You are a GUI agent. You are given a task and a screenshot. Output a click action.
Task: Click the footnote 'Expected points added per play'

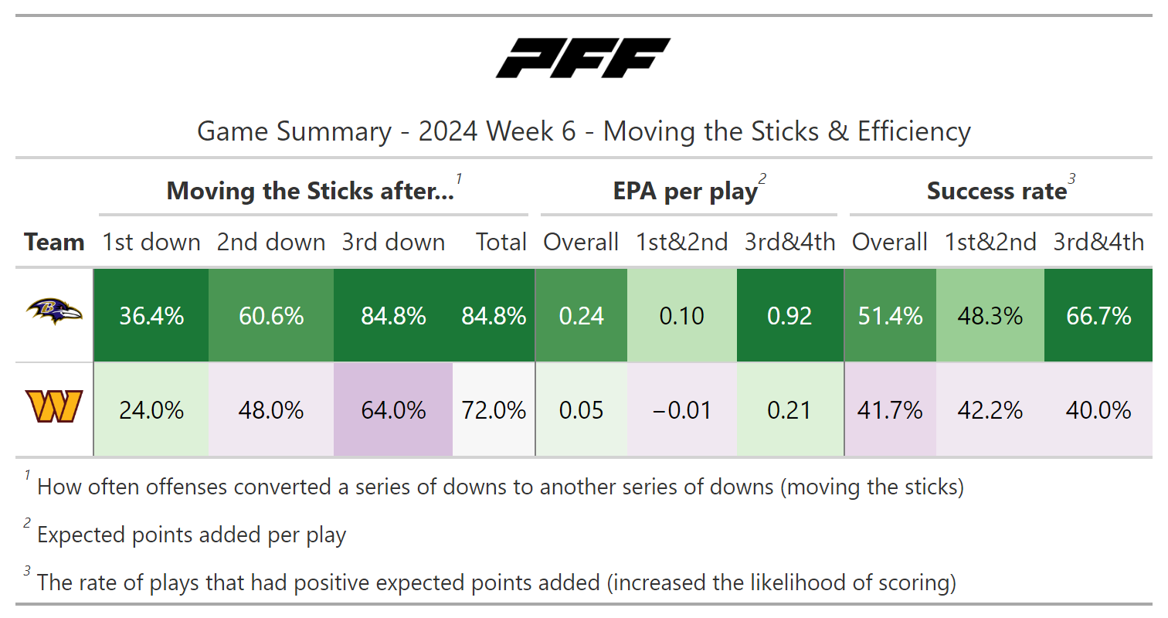(192, 535)
